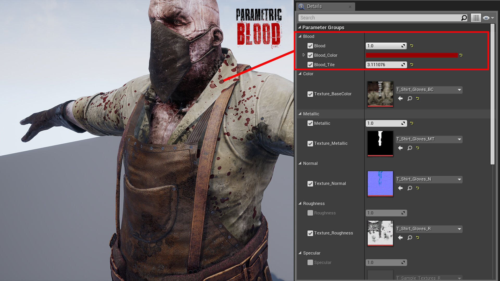
Task: Click the search magnifier icon in Details
Action: pos(464,18)
